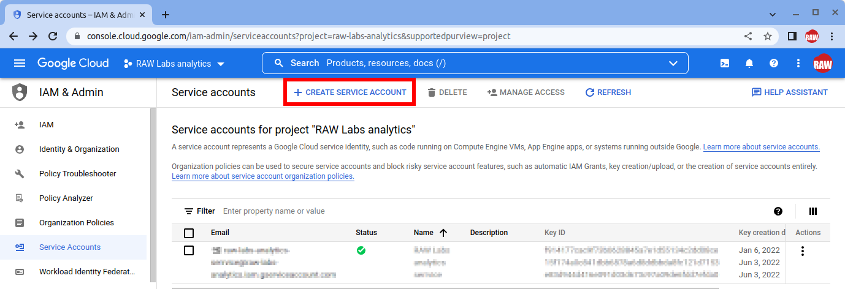Open Workload Identity Federation item
This screenshot has width=845, height=289.
point(74,272)
